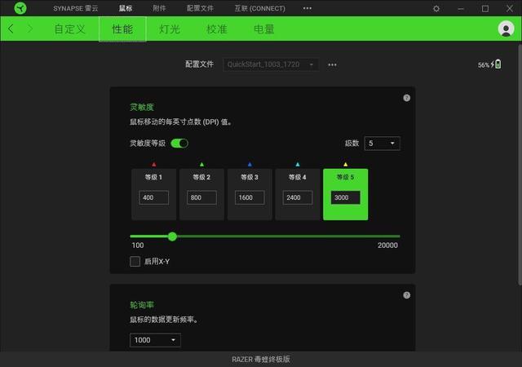Screen dimensions: 522x367
Task: Click the vertical scrollbar on the right
Action: pyautogui.click(x=520, y=165)
